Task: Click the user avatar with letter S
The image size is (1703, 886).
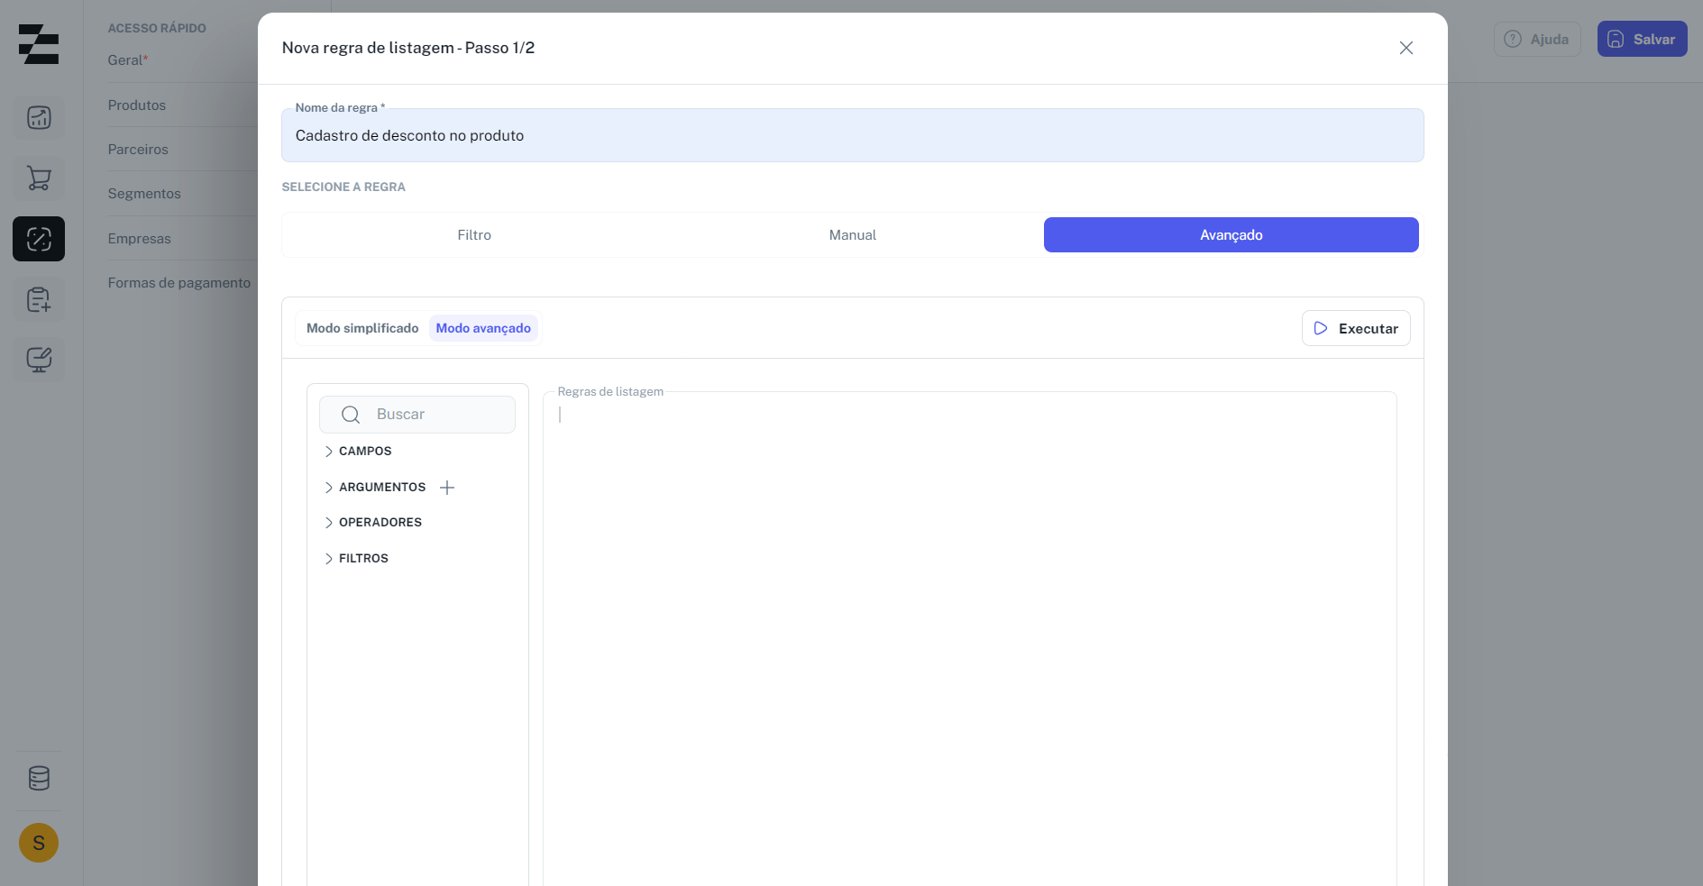Action: coord(39,843)
